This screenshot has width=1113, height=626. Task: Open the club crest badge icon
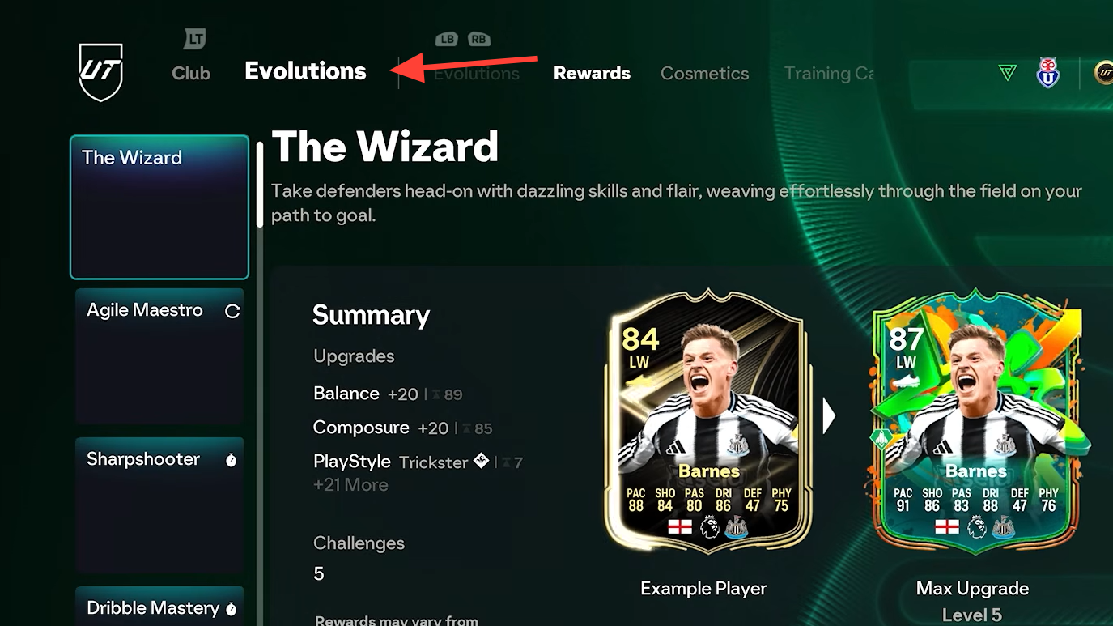(x=1048, y=73)
